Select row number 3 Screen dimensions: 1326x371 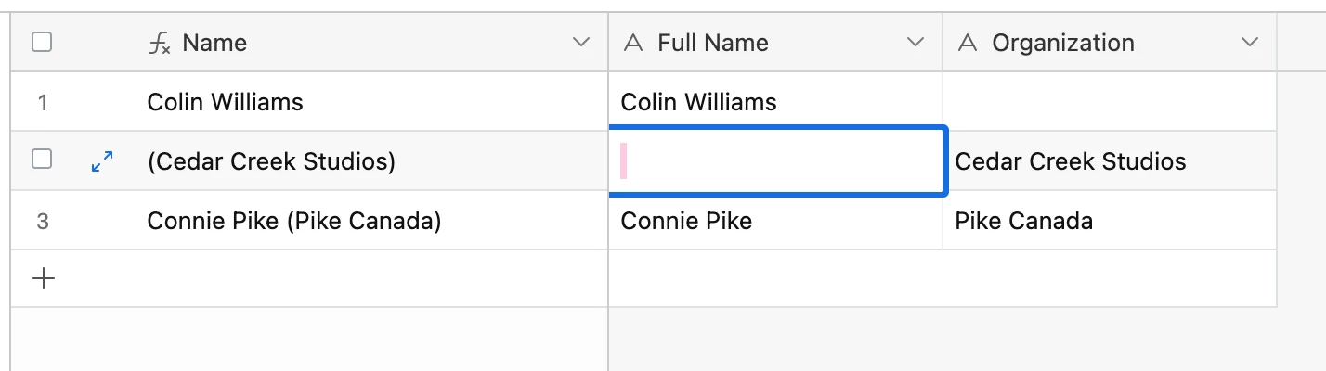pos(42,221)
